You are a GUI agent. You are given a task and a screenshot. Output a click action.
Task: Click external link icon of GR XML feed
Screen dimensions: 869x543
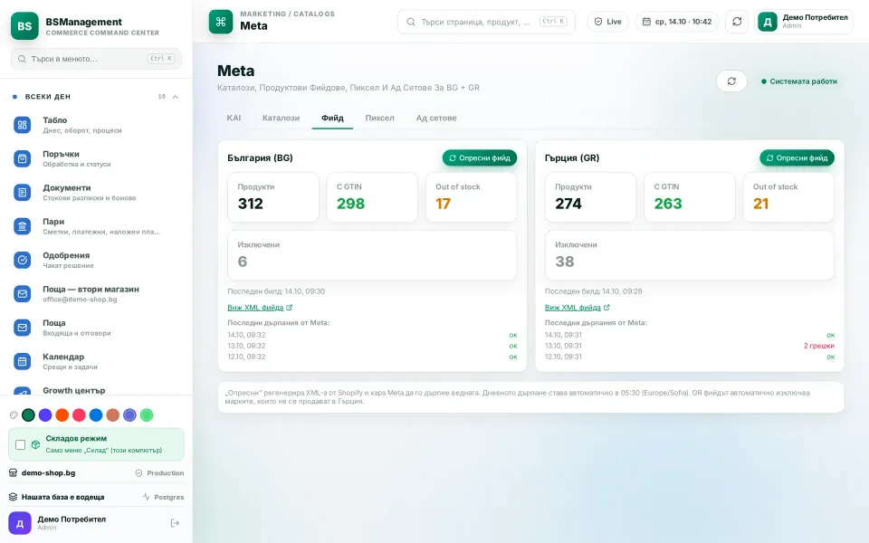(x=606, y=308)
